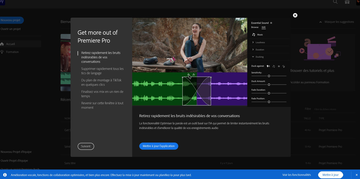Select the Retirez rapidement les bruits indésirables topic
The width and height of the screenshot is (360, 179).
pos(101,57)
